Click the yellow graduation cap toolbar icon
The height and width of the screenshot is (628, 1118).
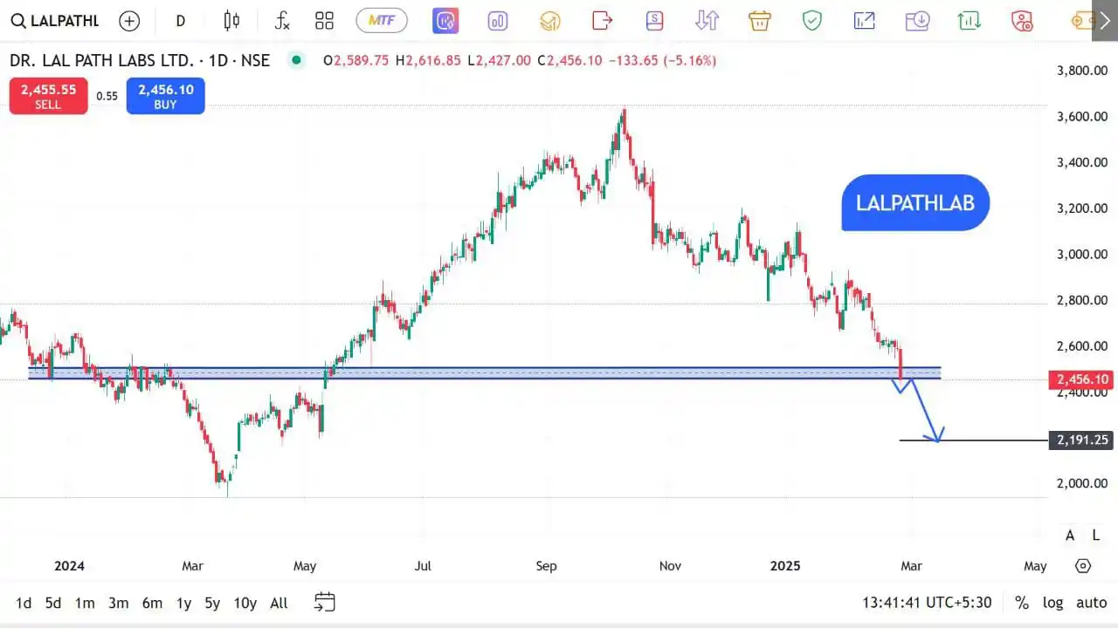[549, 21]
